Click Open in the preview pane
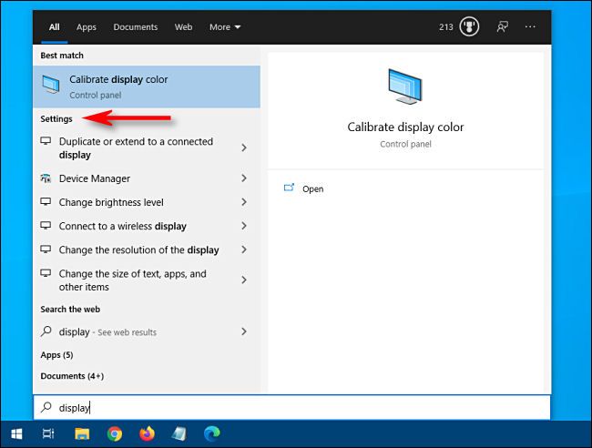The image size is (592, 448). tap(312, 188)
